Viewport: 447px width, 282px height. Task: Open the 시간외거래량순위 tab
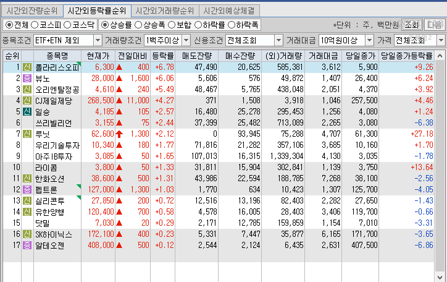coord(165,11)
